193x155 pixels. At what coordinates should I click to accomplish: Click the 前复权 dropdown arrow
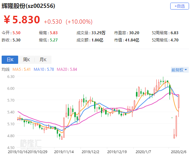[186, 70]
